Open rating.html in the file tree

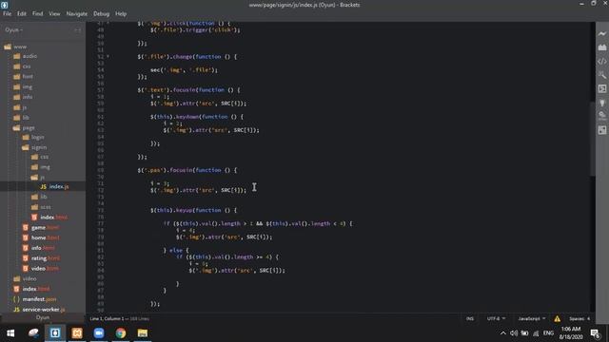coord(45,258)
